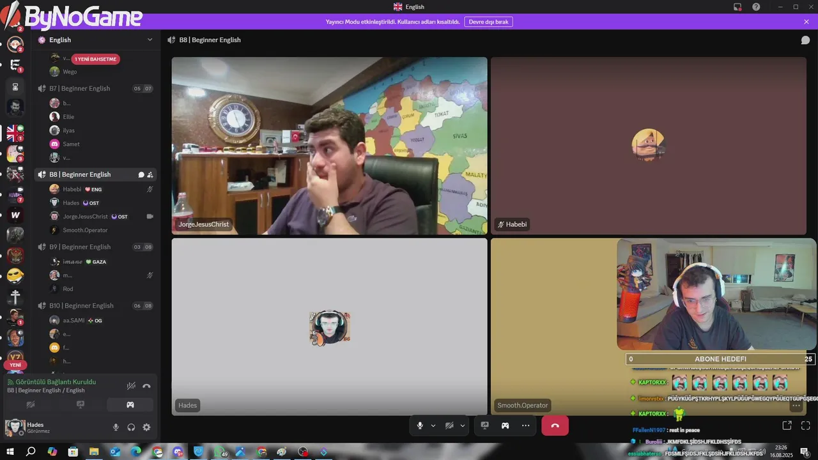The image size is (818, 460).
Task: Toggle noise suppression in voice status panel
Action: point(131,386)
